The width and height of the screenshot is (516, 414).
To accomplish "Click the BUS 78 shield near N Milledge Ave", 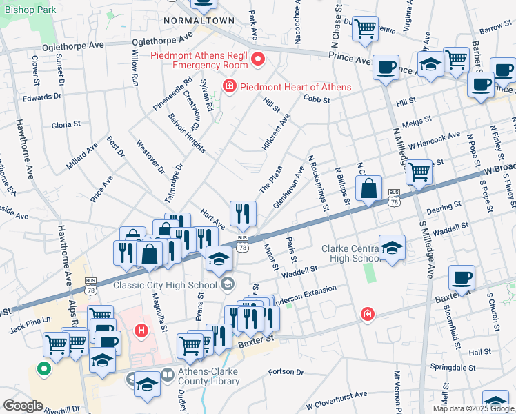I will pyautogui.click(x=394, y=198).
